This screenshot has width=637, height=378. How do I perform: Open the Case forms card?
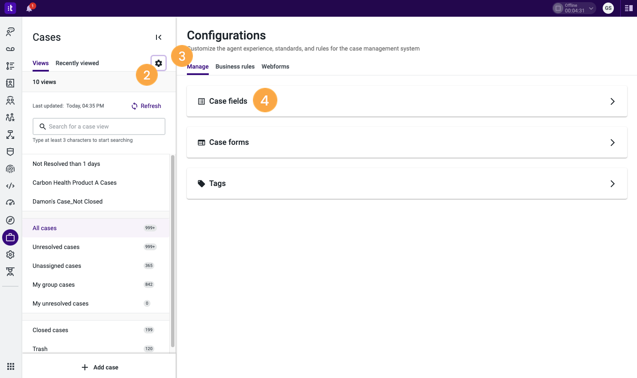(407, 142)
